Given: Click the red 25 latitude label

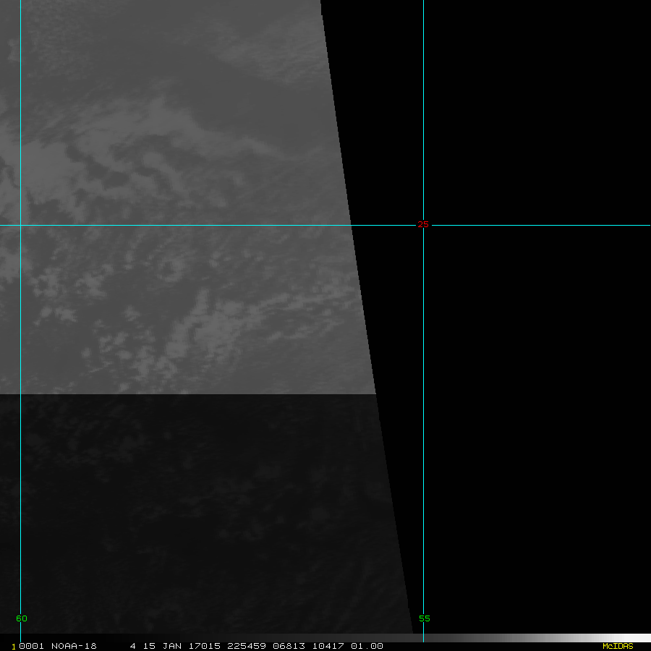Looking at the screenshot, I should (x=423, y=224).
